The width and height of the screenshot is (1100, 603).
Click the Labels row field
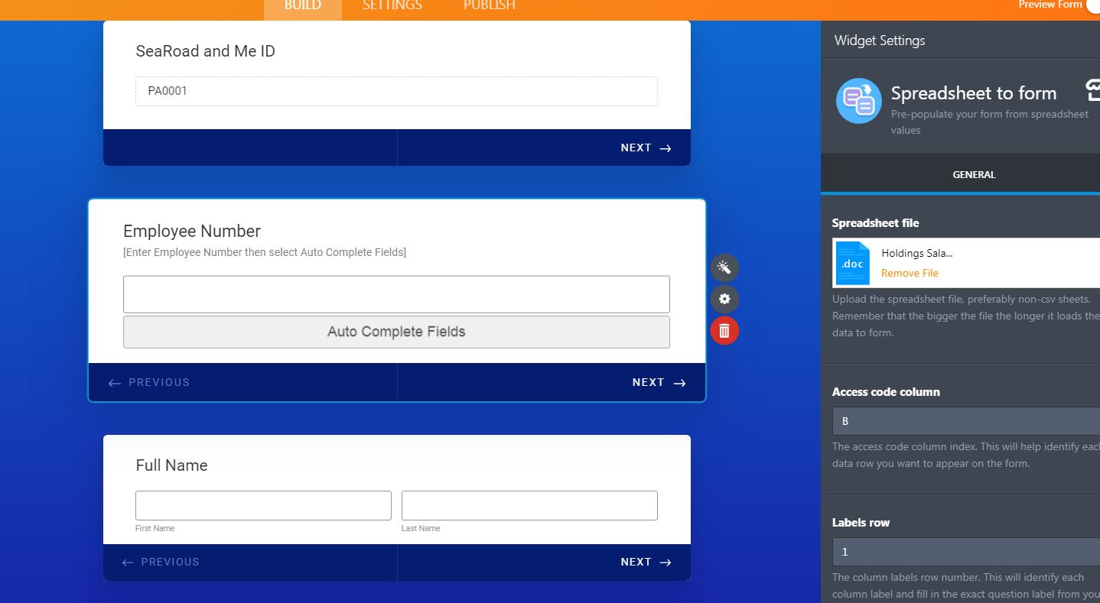[965, 552]
